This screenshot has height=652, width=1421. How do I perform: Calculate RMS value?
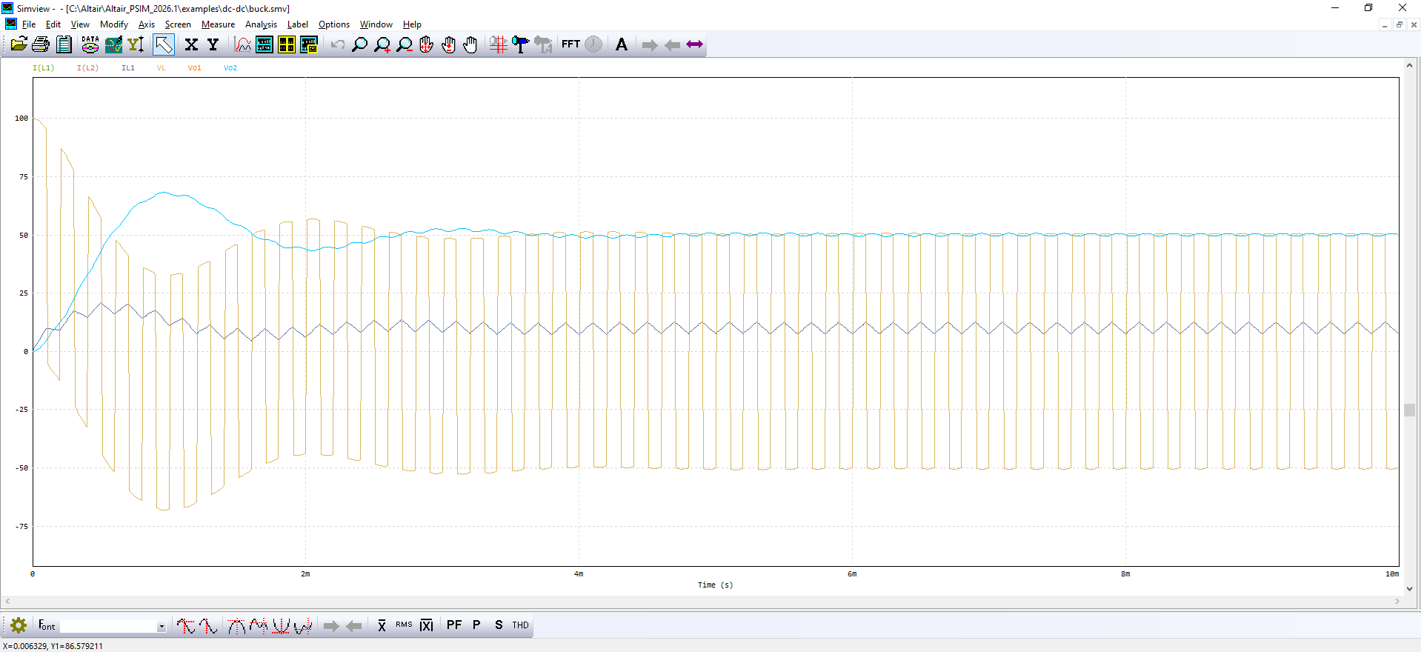404,625
